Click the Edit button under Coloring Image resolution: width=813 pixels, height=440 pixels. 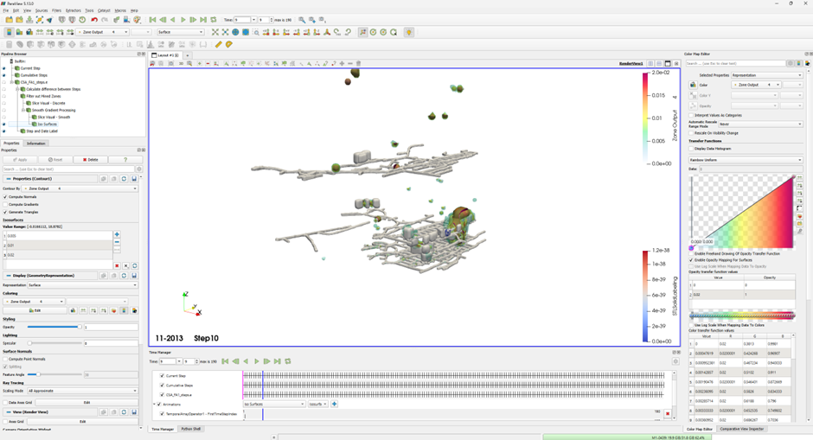pyautogui.click(x=35, y=310)
